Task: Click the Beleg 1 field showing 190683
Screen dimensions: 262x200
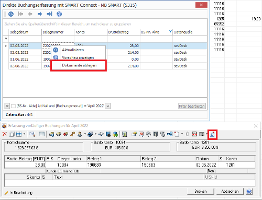Action: 114,165
